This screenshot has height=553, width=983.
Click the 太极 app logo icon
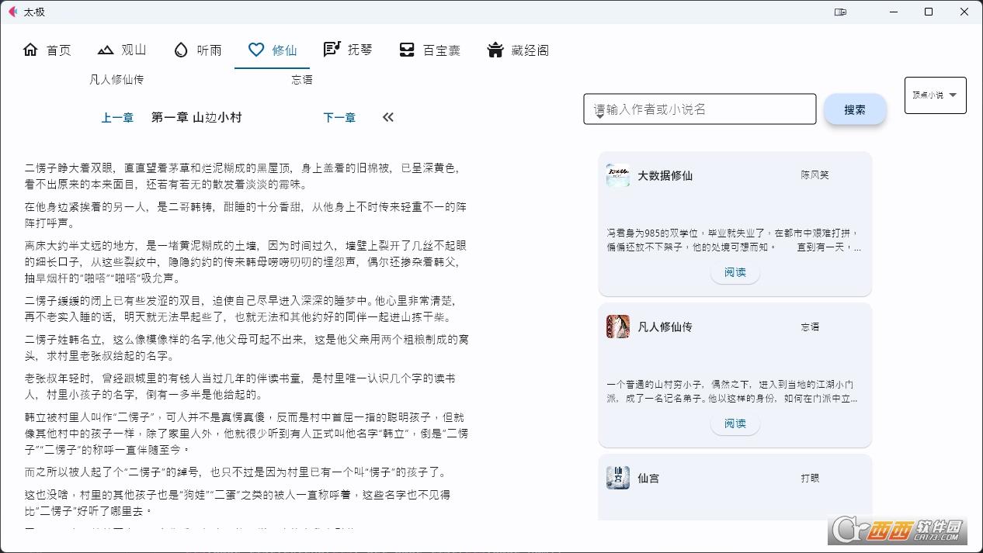point(12,12)
